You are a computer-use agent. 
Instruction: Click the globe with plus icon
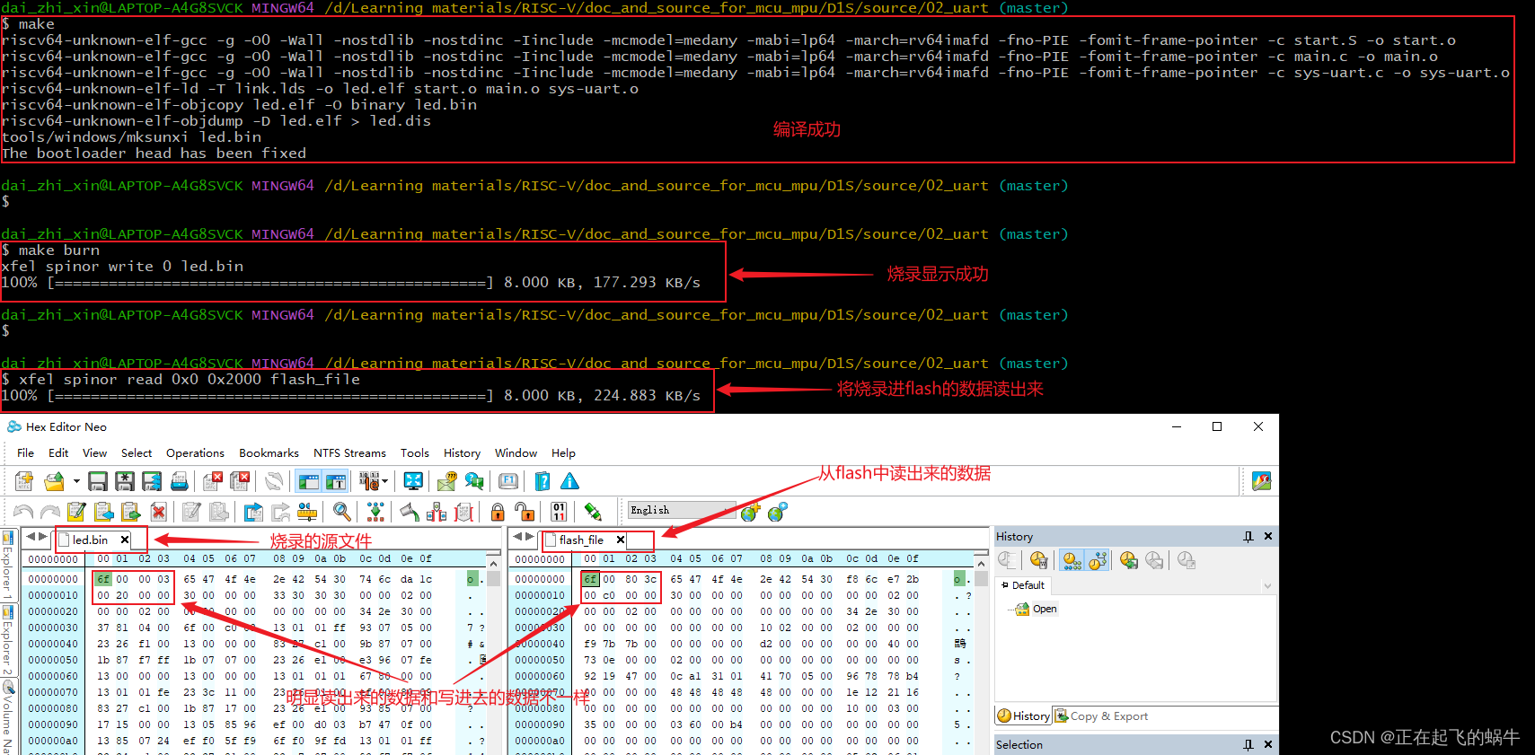pos(750,512)
